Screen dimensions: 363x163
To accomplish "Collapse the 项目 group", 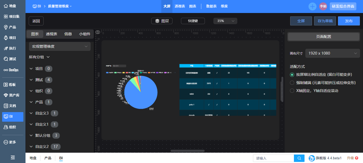I will point(31,69).
